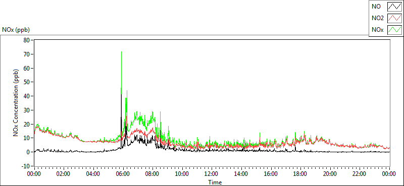
Task: Click the 60 y-axis tick label
Action: pyautogui.click(x=27, y=68)
